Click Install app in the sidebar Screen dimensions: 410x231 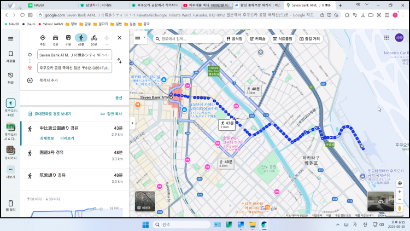[10, 206]
